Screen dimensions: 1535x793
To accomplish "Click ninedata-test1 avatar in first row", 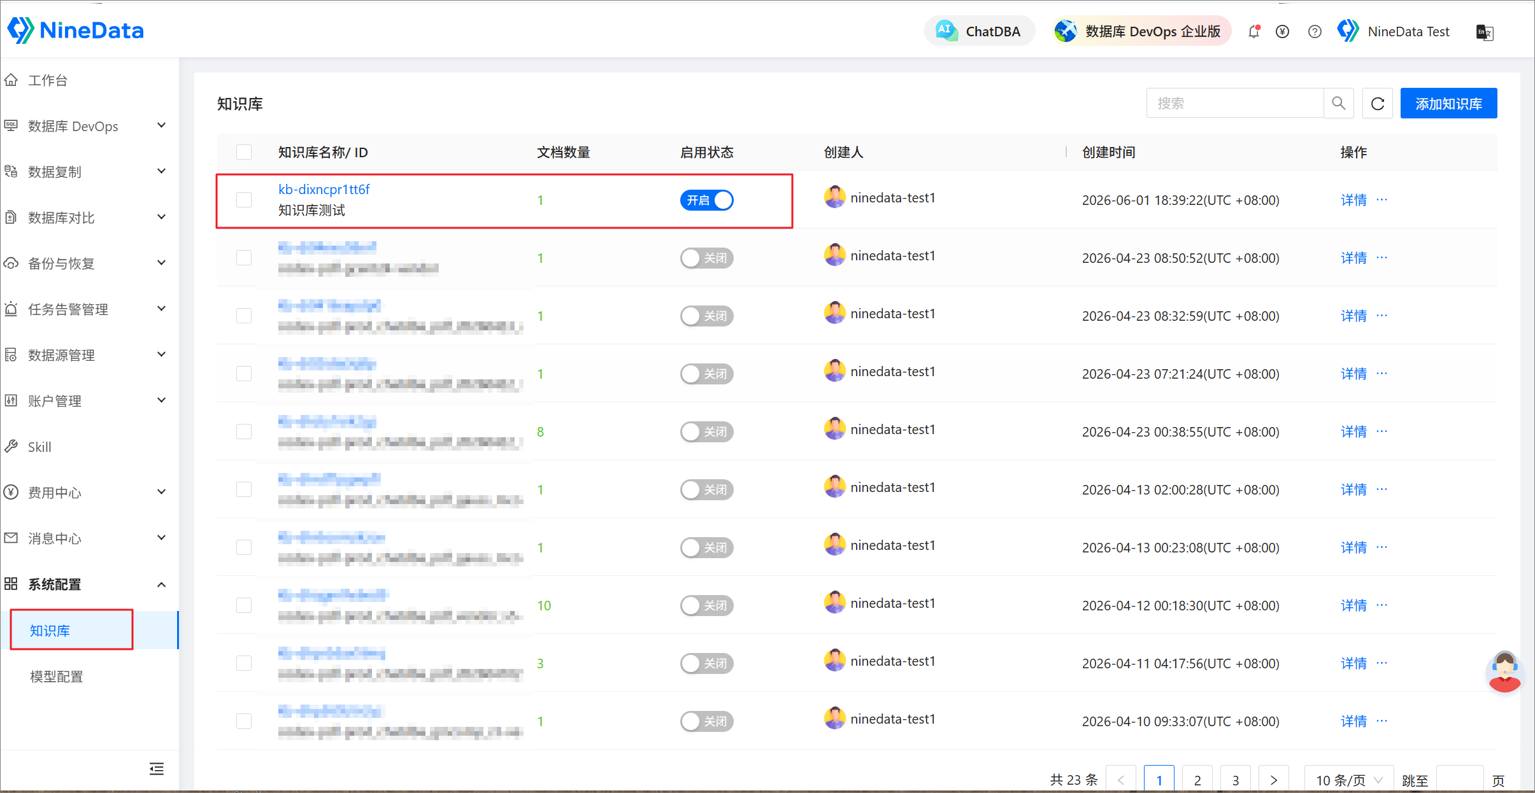I will click(834, 197).
